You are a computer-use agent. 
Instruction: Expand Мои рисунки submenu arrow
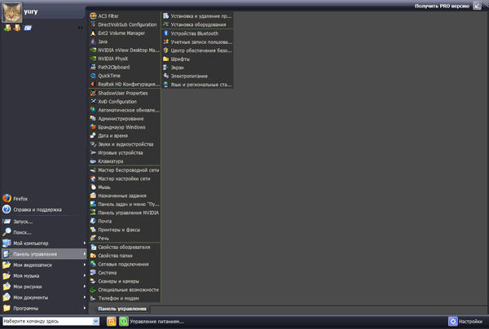pyautogui.click(x=85, y=287)
